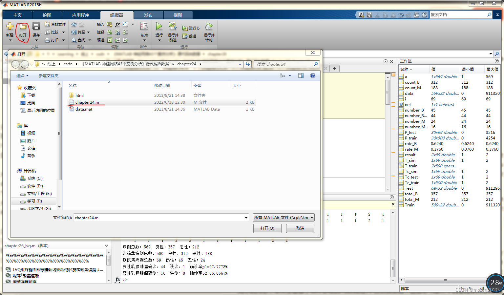Click the smart indent icon beside 缩进
The width and height of the screenshot is (504, 295).
click(x=110, y=40)
